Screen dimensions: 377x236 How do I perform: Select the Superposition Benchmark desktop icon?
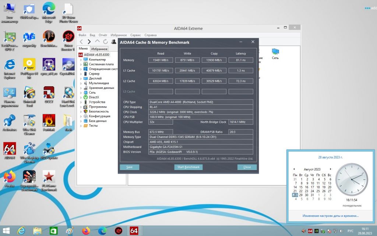(x=29, y=181)
